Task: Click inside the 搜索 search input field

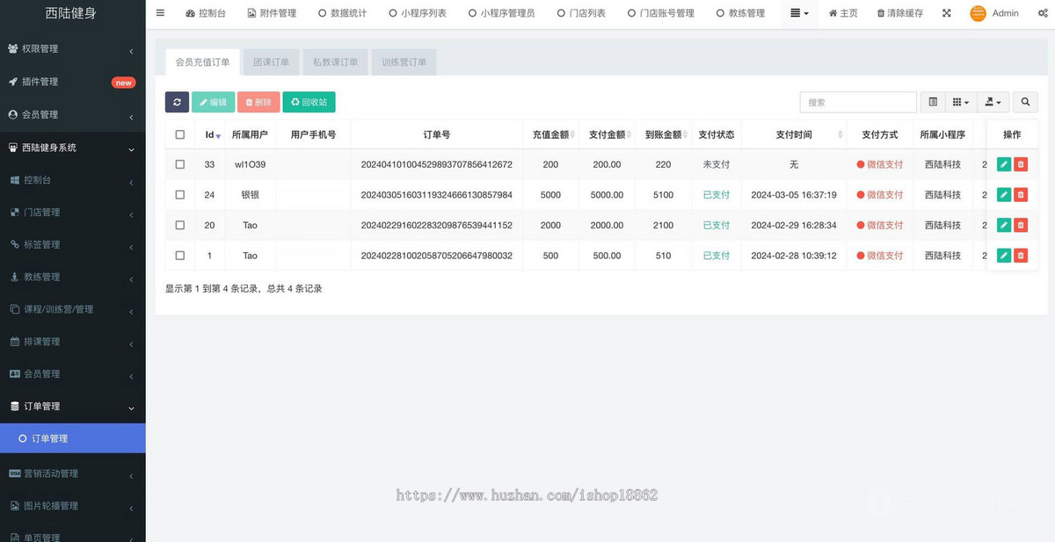Action: pos(857,102)
